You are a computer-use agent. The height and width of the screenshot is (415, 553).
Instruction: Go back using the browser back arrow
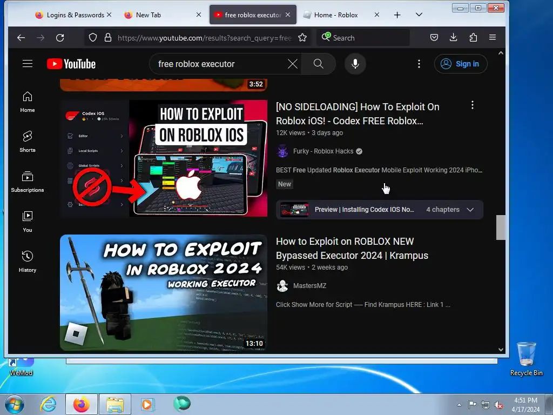pos(21,38)
